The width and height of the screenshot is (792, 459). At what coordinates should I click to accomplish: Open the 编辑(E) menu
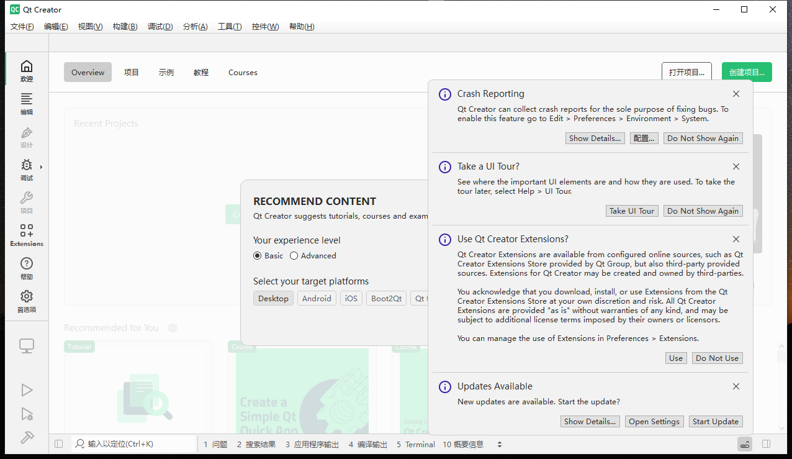pos(56,27)
